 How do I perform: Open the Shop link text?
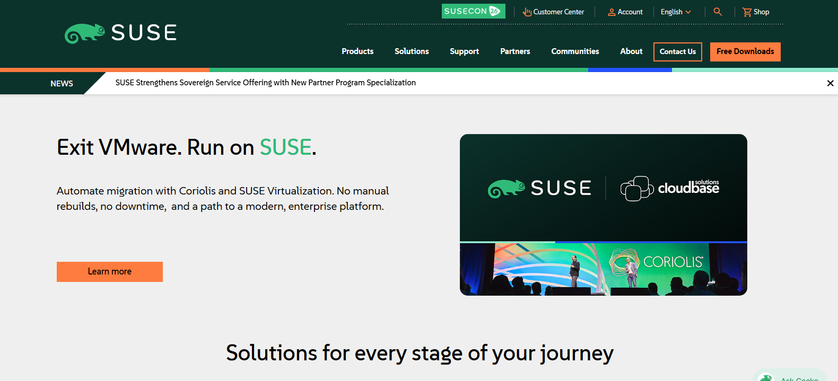point(761,12)
